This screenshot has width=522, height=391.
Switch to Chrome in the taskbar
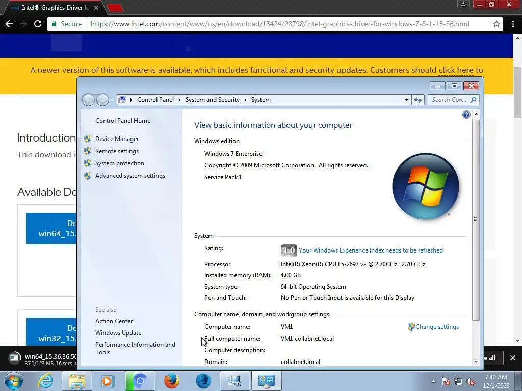click(140, 381)
